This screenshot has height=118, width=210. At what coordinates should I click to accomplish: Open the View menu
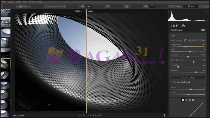[x=25, y=2]
